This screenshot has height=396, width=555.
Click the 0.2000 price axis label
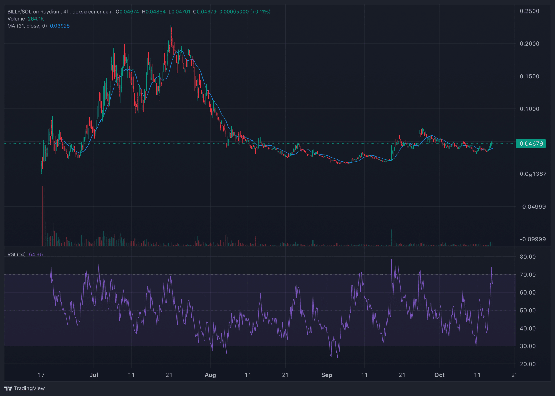pyautogui.click(x=530, y=44)
